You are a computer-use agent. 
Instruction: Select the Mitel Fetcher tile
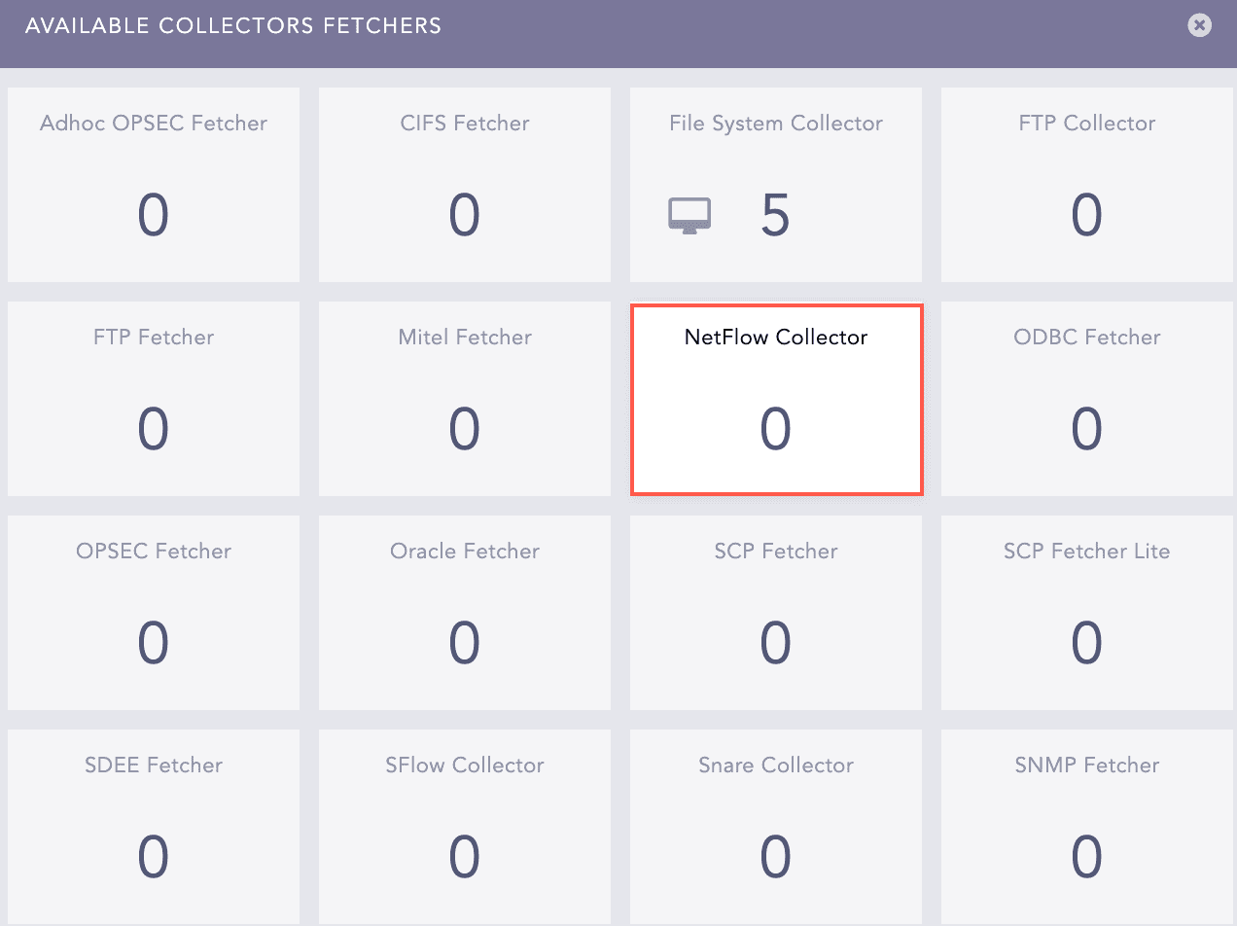click(464, 399)
